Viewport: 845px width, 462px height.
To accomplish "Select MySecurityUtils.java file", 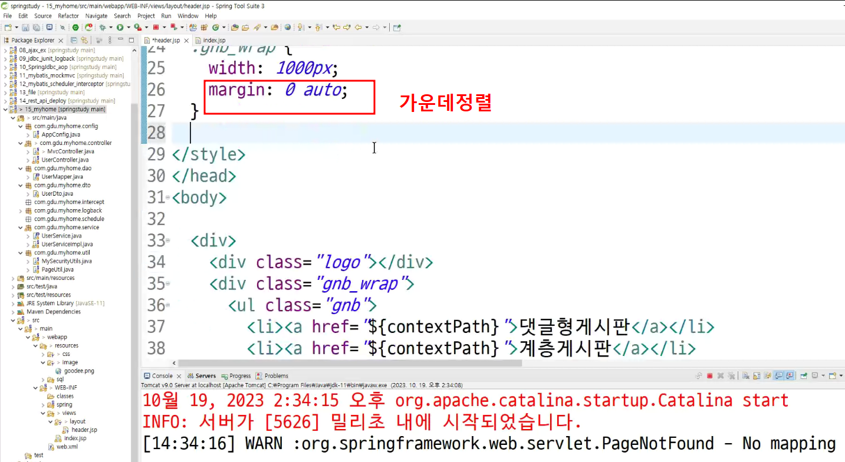I will coord(67,261).
